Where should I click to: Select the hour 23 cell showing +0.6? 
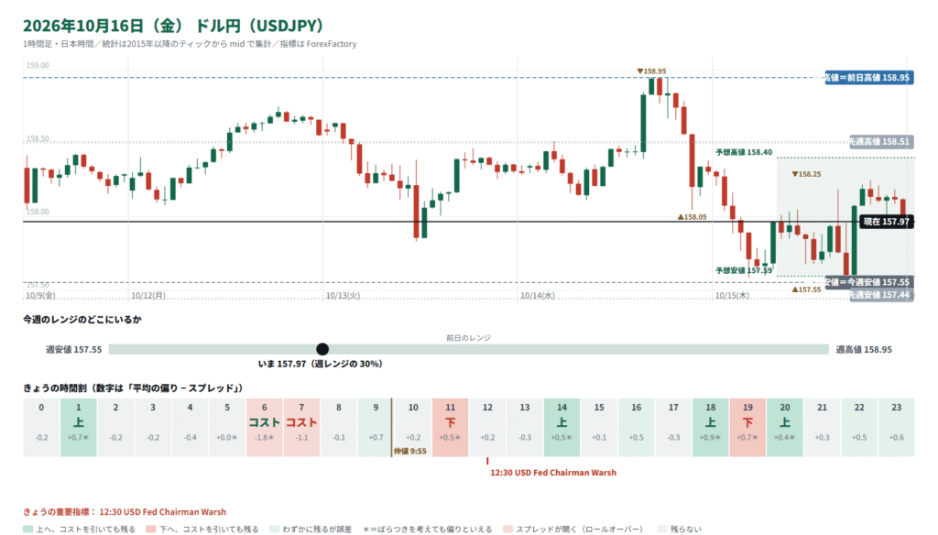pyautogui.click(x=896, y=427)
